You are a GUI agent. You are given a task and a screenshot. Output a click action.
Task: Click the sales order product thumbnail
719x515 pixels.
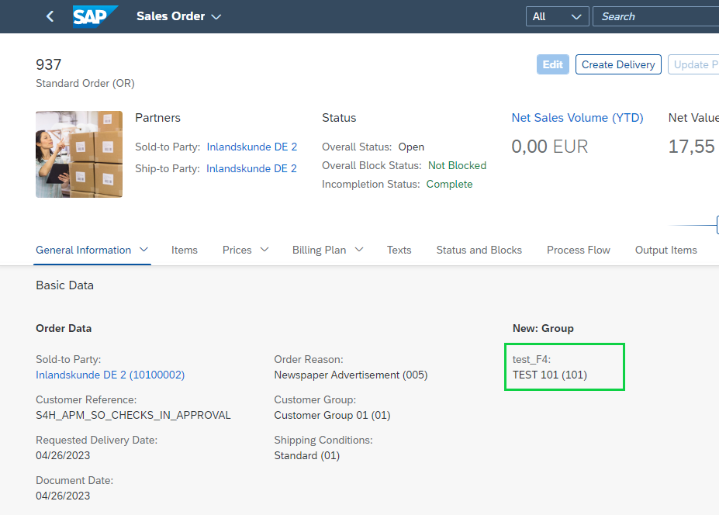coord(79,154)
